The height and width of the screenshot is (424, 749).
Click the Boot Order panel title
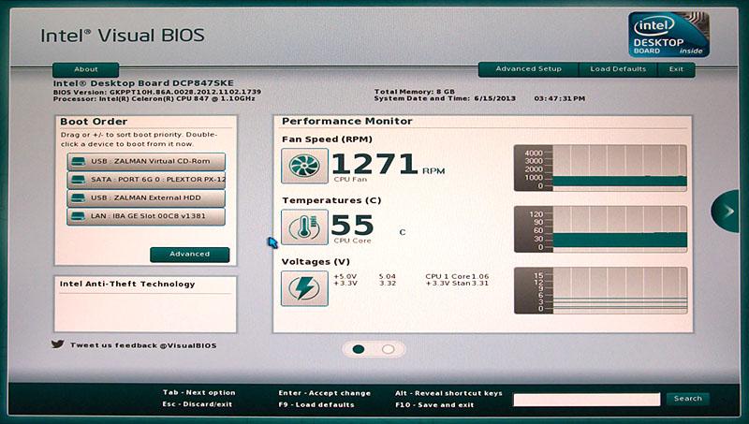point(94,122)
